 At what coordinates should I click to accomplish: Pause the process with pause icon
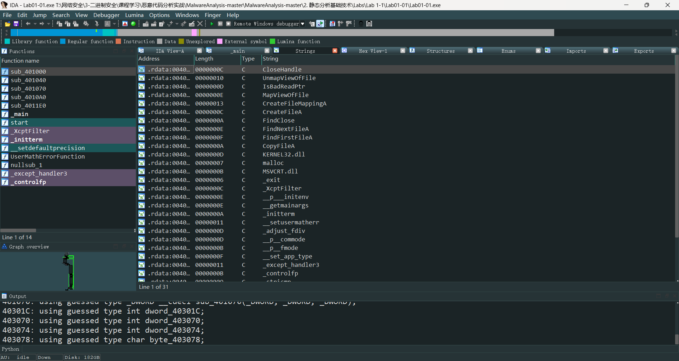220,24
